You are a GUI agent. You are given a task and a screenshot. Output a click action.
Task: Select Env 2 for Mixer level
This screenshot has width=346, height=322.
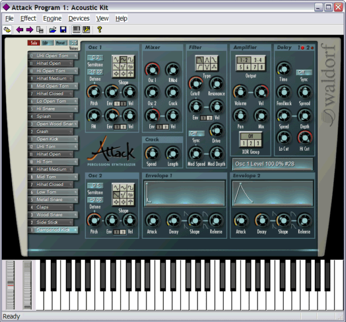tap(166, 127)
